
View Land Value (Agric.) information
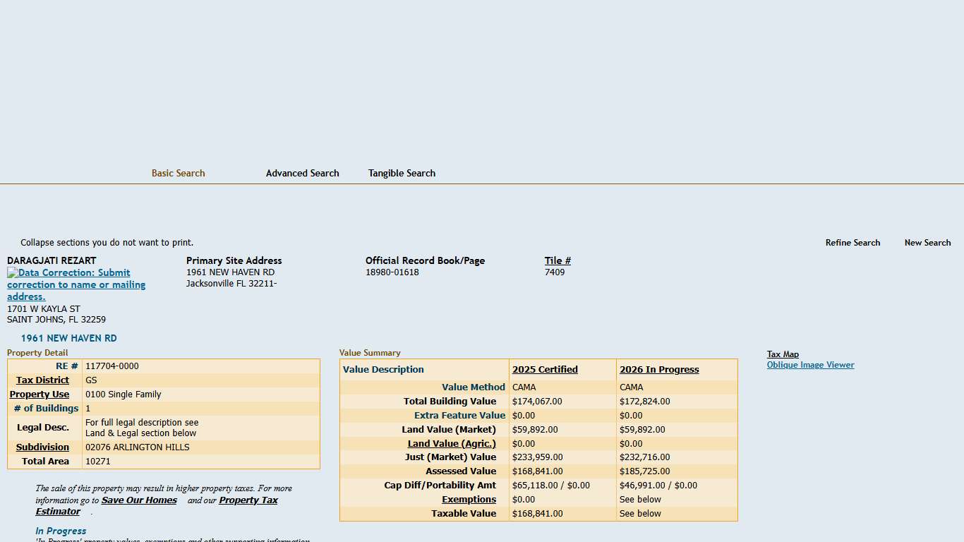pos(452,443)
